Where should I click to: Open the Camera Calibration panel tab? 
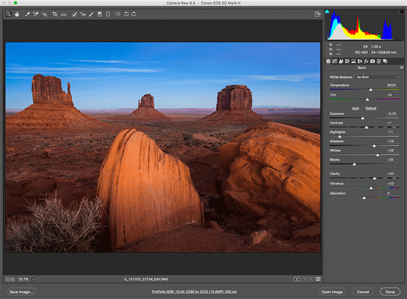pos(373,61)
